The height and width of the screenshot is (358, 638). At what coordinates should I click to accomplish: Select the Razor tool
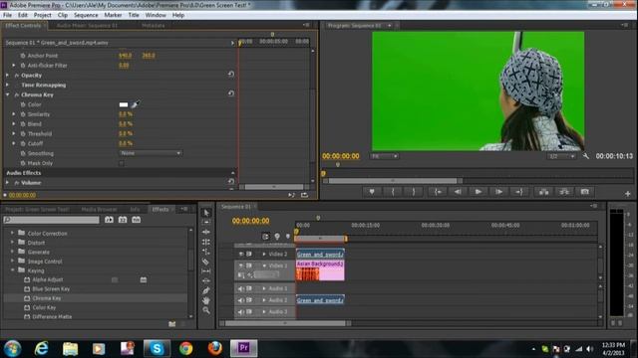[206, 262]
